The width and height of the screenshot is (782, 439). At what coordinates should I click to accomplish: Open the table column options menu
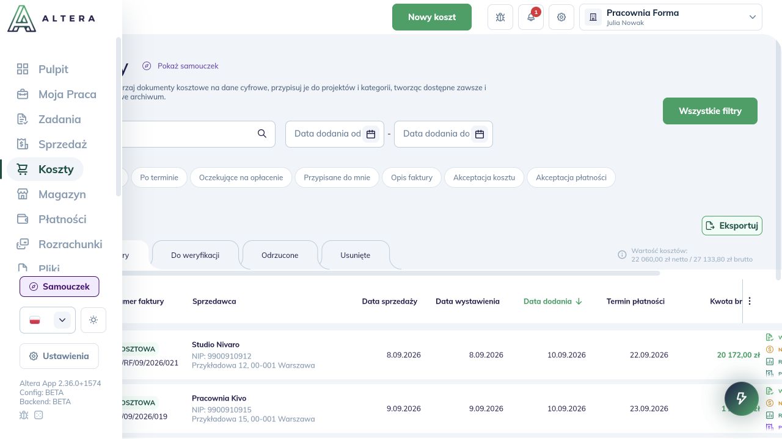(750, 301)
